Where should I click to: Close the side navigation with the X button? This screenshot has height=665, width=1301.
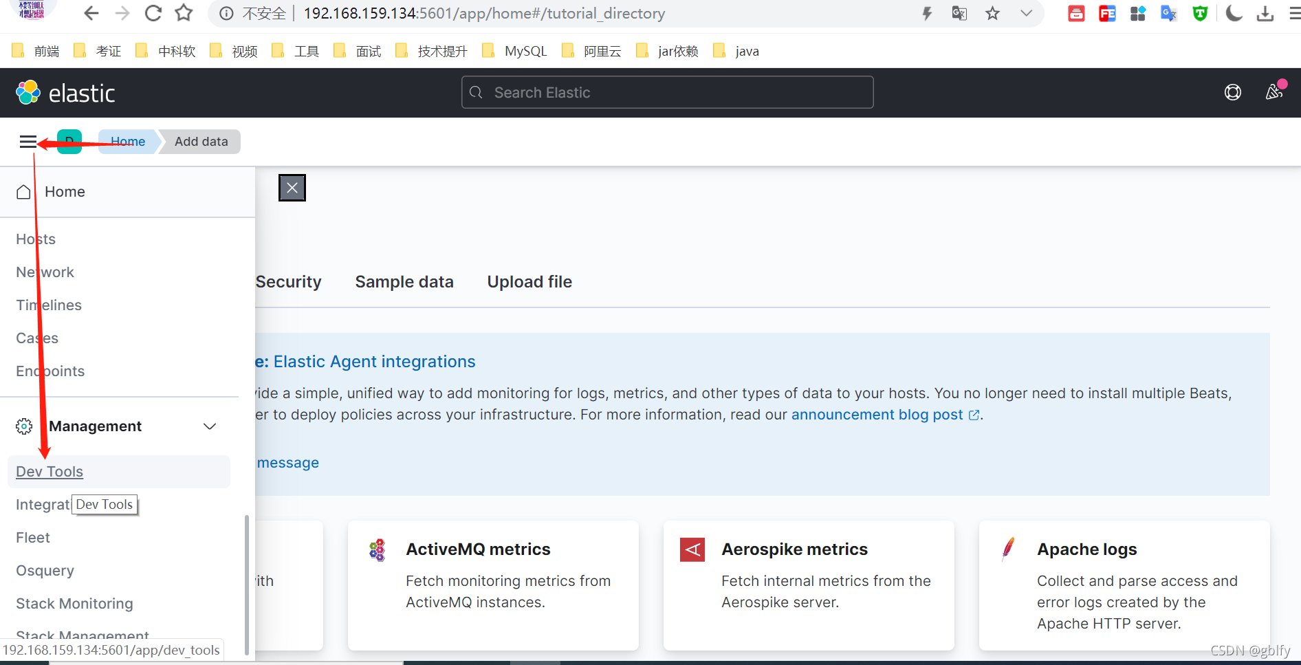point(292,188)
